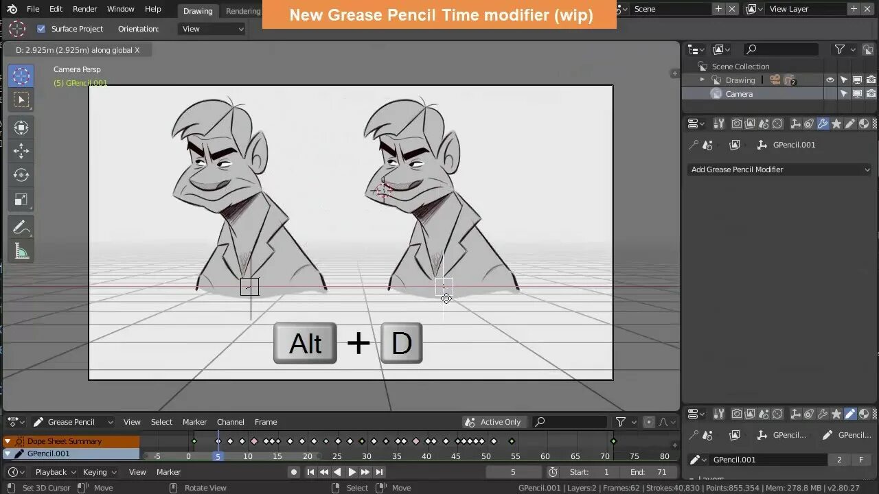
Task: Click the Blender logo menu icon
Action: point(12,9)
